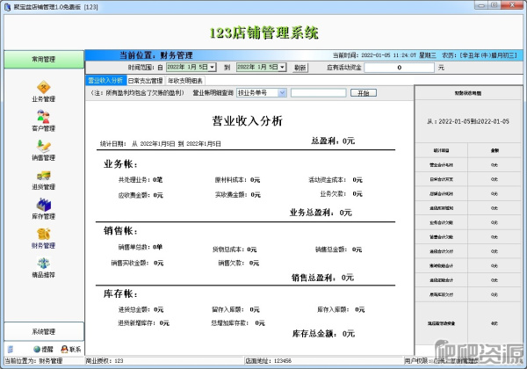Click 销售欠款：0元
The image size is (527, 369).
pos(238,263)
